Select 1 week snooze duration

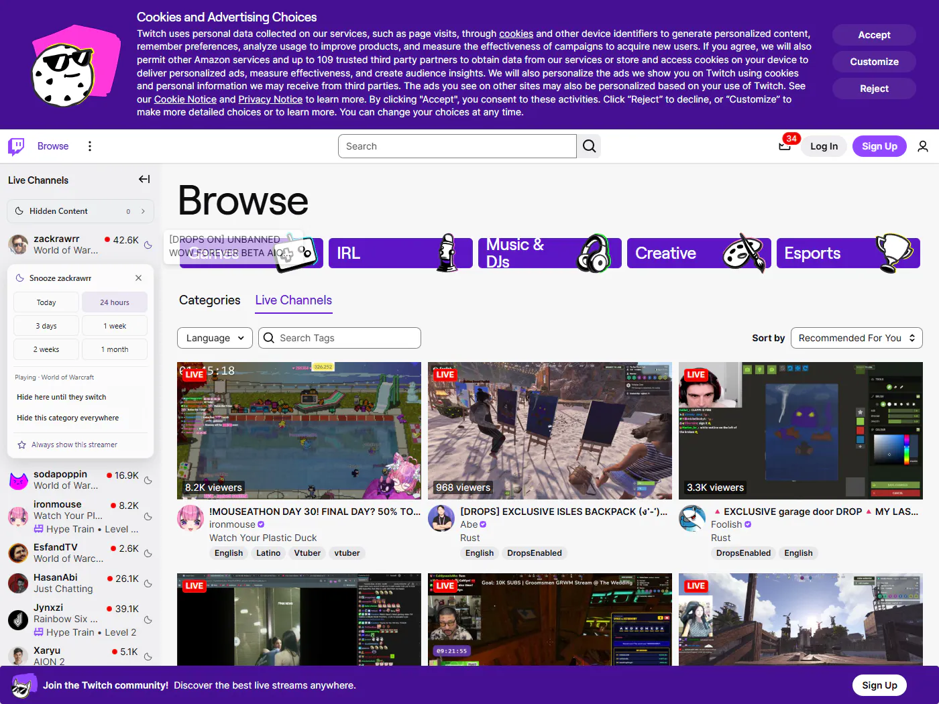pyautogui.click(x=115, y=326)
